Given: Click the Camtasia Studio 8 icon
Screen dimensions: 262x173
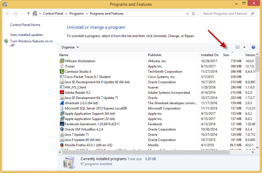Looking at the screenshot, I should click(x=62, y=71).
